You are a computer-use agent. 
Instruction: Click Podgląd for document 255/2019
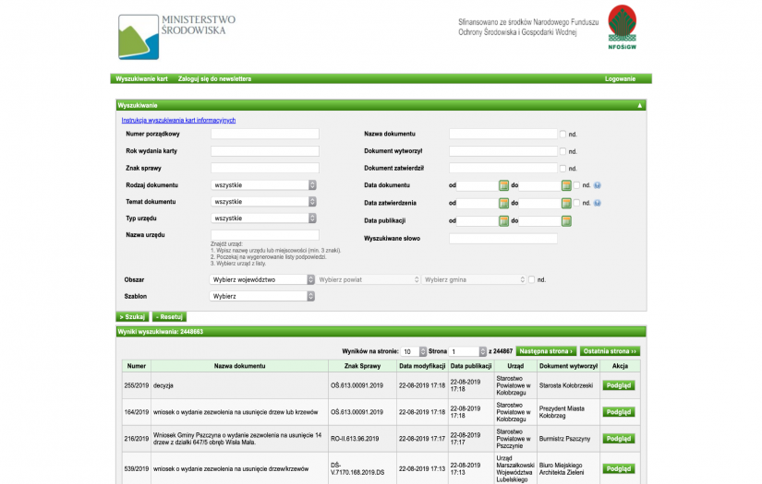point(619,385)
